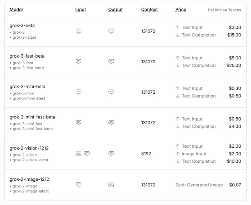Select the grok-3-fast-beta model name
Viewport: 251px width, 205px height.
click(27, 56)
